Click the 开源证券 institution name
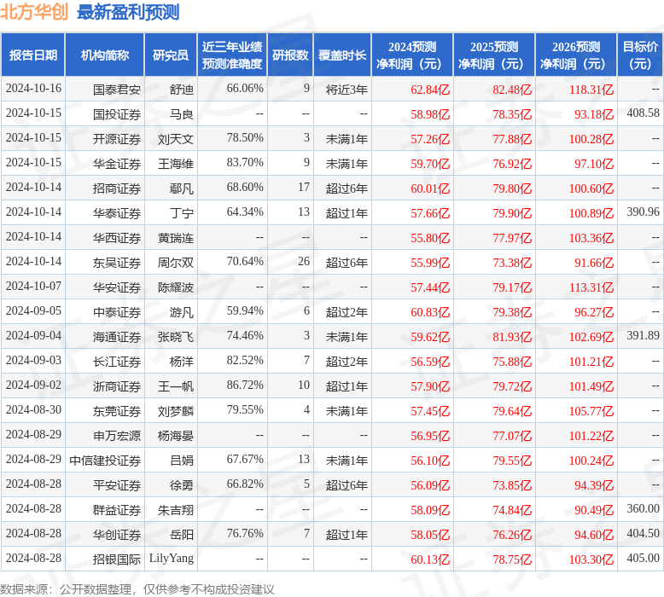 tap(117, 139)
